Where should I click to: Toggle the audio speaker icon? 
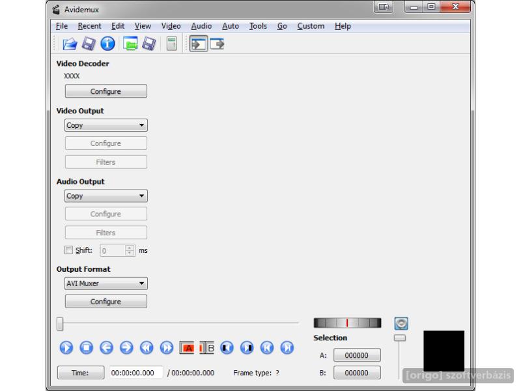(401, 323)
